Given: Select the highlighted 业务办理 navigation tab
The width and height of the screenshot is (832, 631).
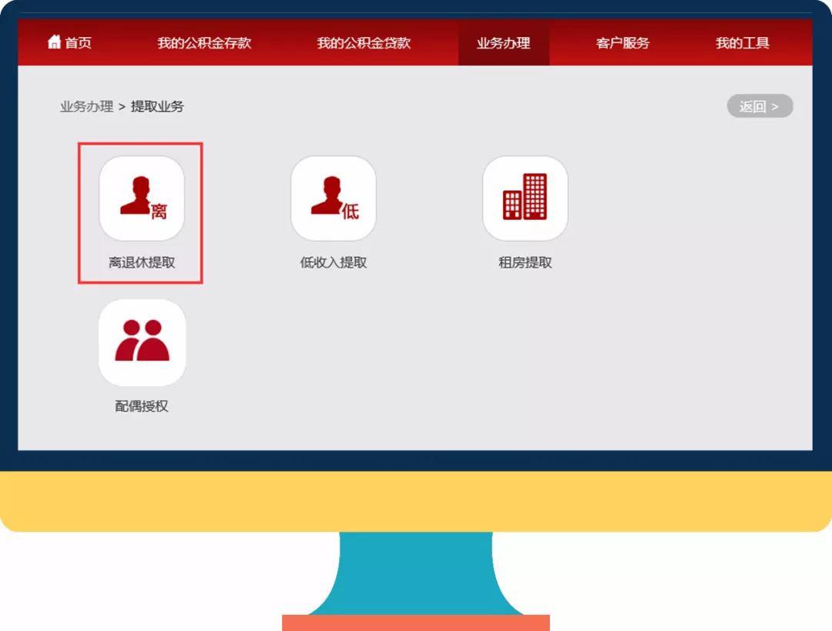Looking at the screenshot, I should (503, 43).
